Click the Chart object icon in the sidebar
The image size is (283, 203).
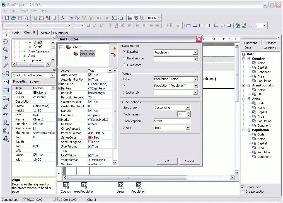tap(6, 130)
